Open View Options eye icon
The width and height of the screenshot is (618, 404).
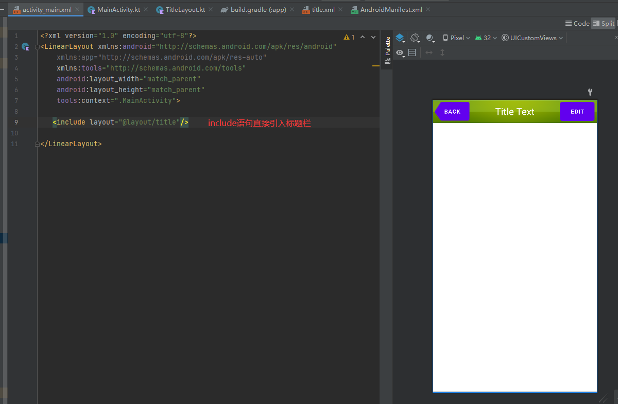click(x=400, y=52)
